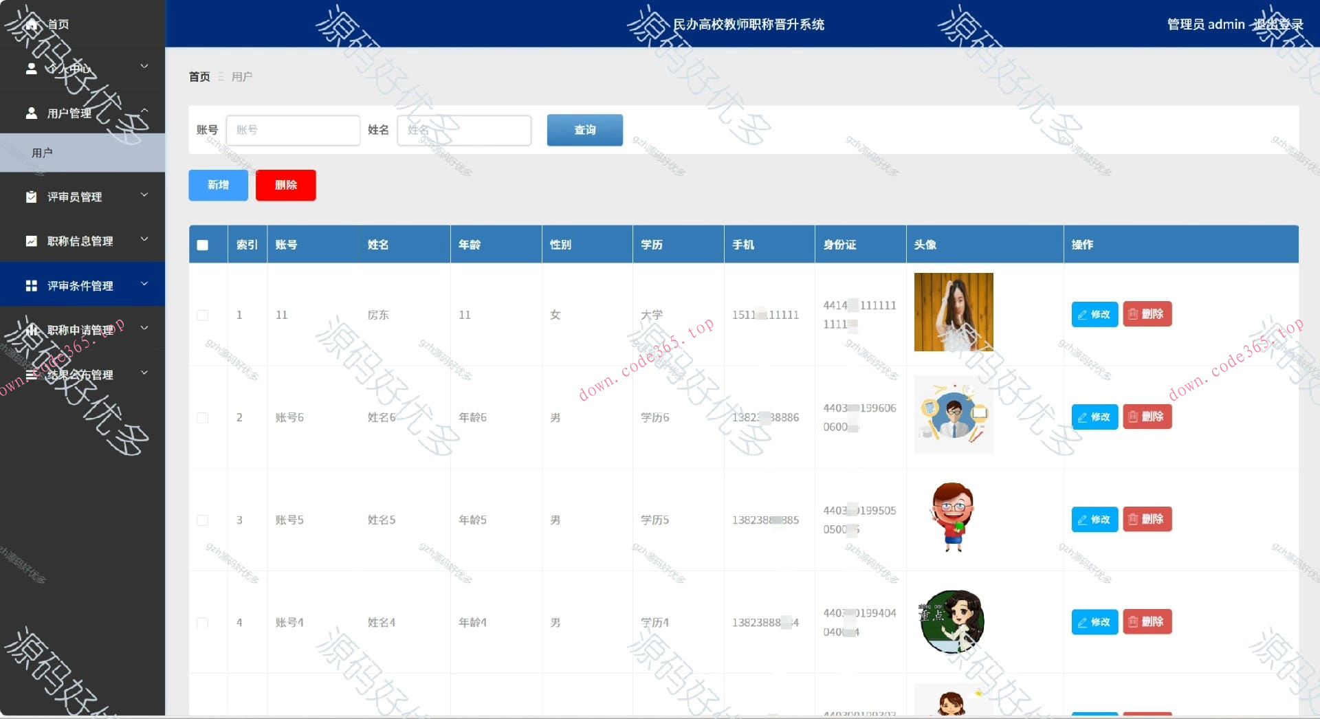Tick the checkbox beside 姓名6
Image resolution: width=1320 pixels, height=719 pixels.
point(203,418)
